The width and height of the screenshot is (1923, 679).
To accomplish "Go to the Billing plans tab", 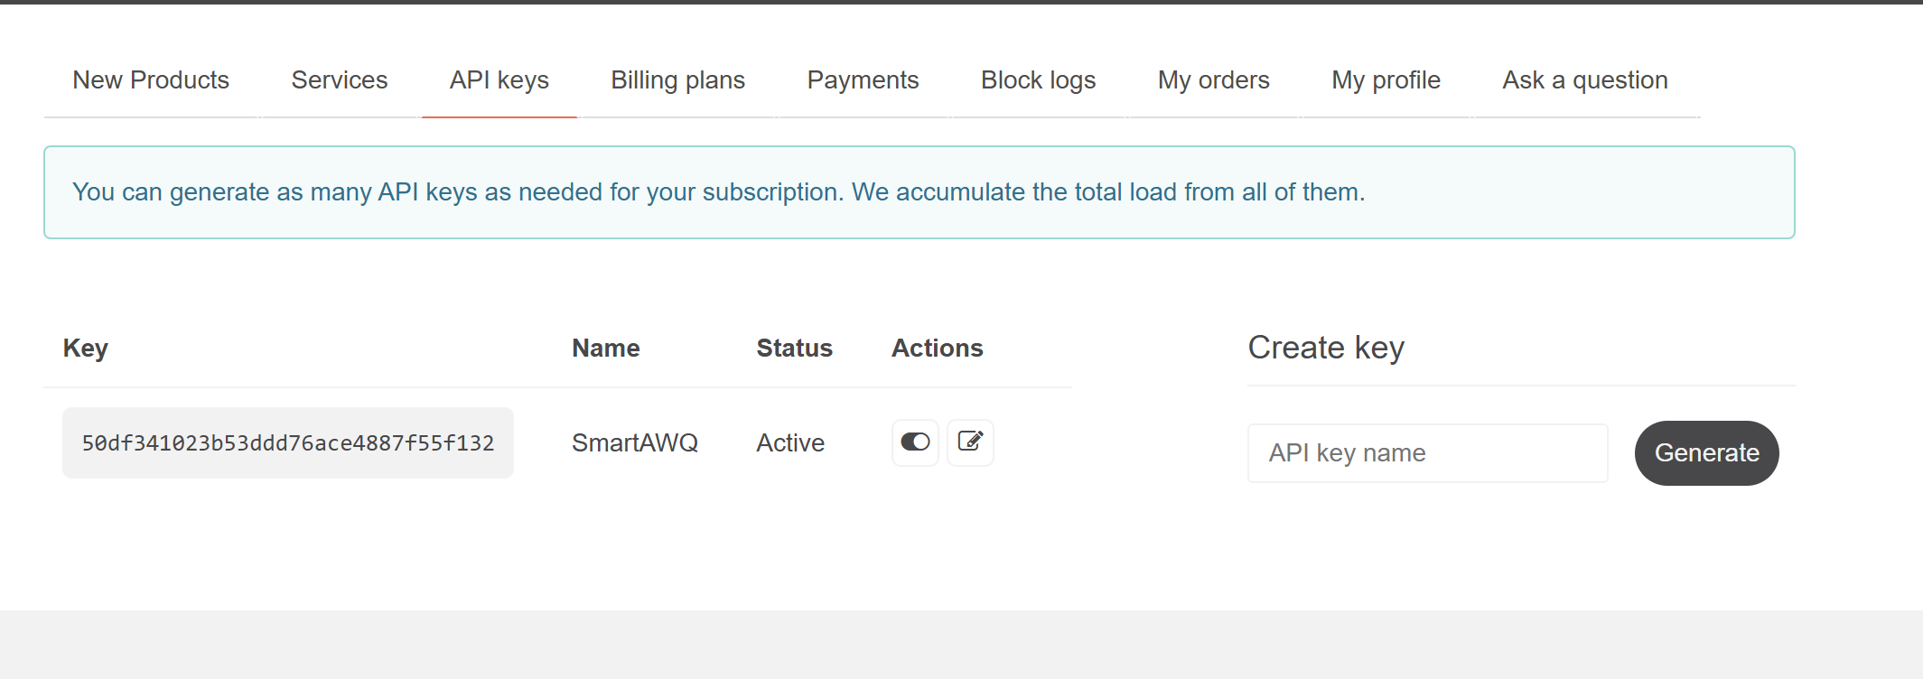I will click(x=677, y=80).
